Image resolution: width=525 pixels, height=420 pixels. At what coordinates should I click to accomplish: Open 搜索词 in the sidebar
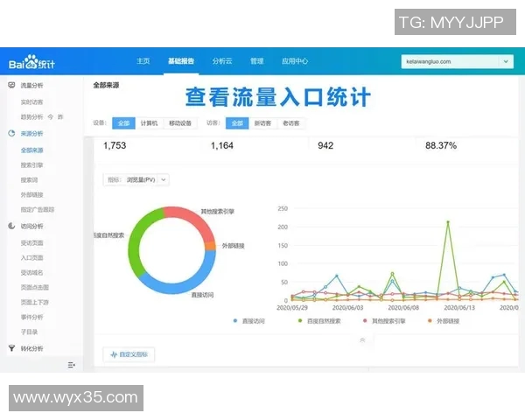point(29,180)
